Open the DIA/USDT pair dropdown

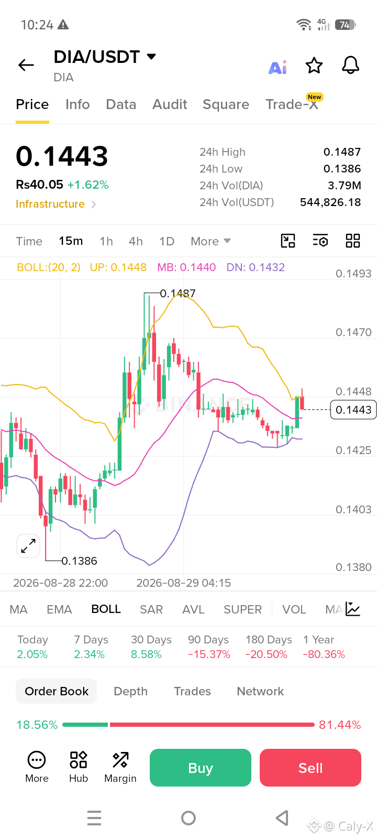coord(151,57)
